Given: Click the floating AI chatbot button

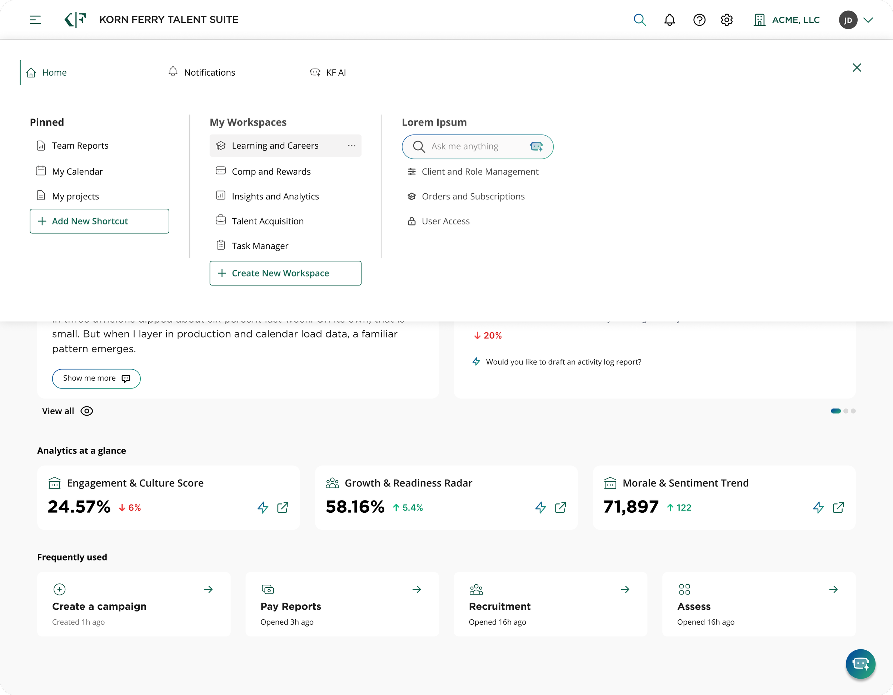Looking at the screenshot, I should coord(860,664).
